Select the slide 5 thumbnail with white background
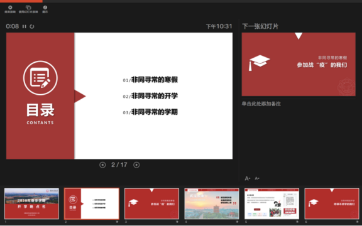 point(271,203)
